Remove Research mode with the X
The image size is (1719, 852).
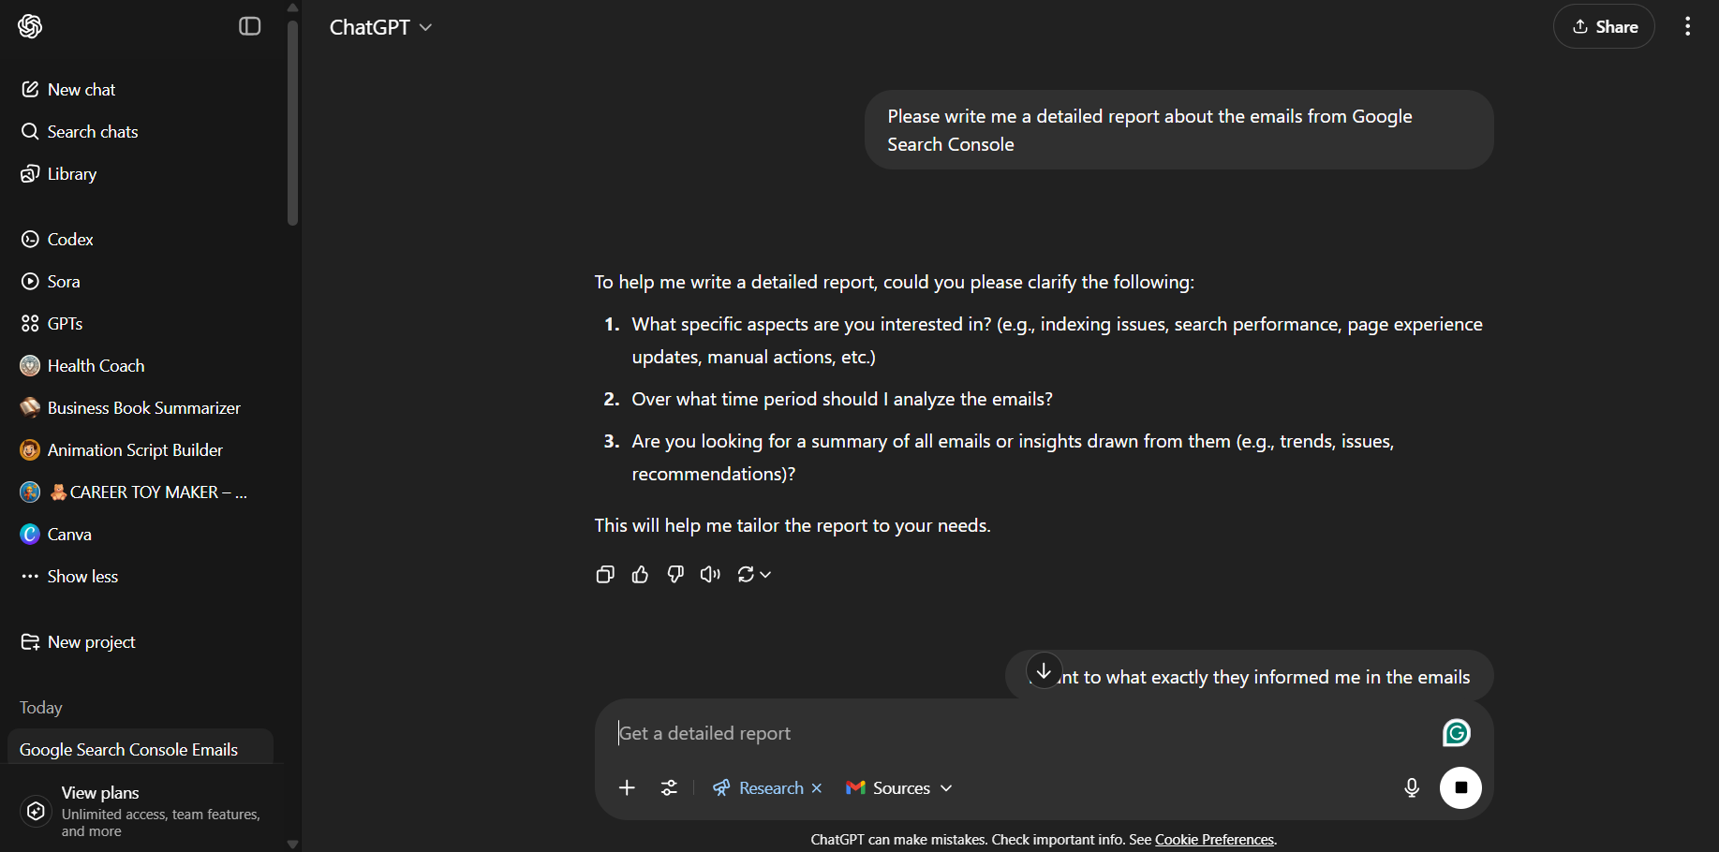tap(817, 788)
